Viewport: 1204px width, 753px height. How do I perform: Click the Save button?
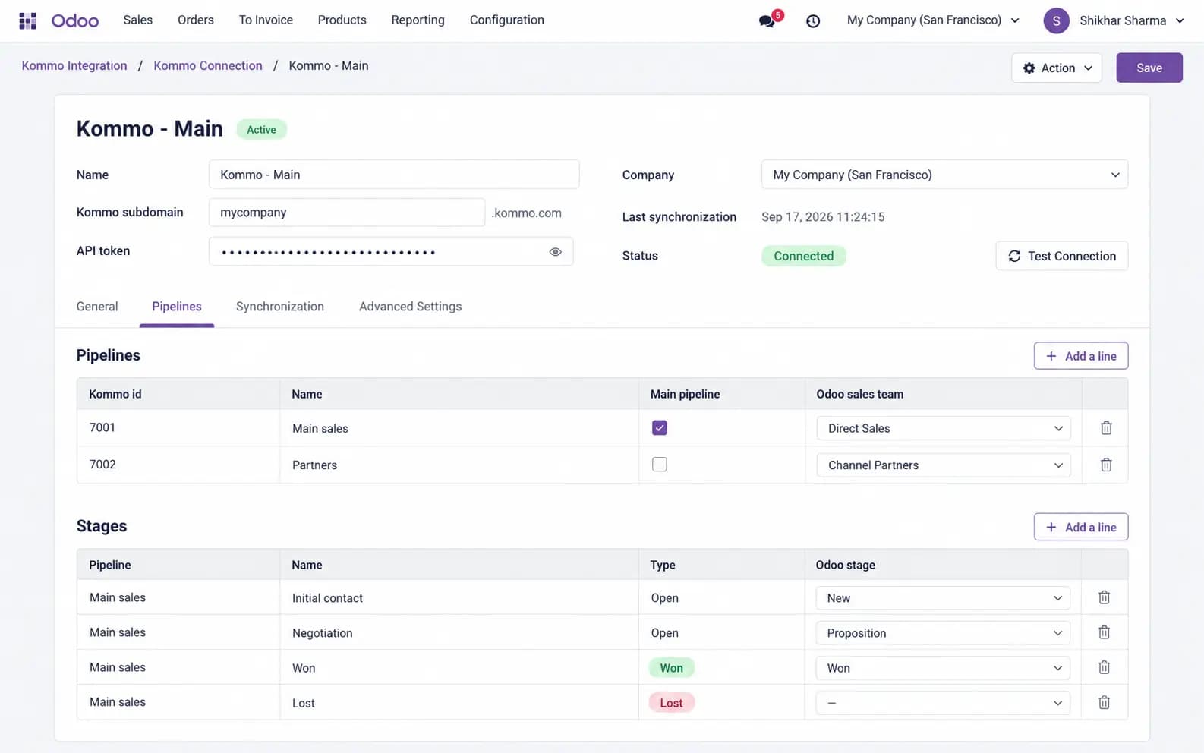pos(1149,68)
